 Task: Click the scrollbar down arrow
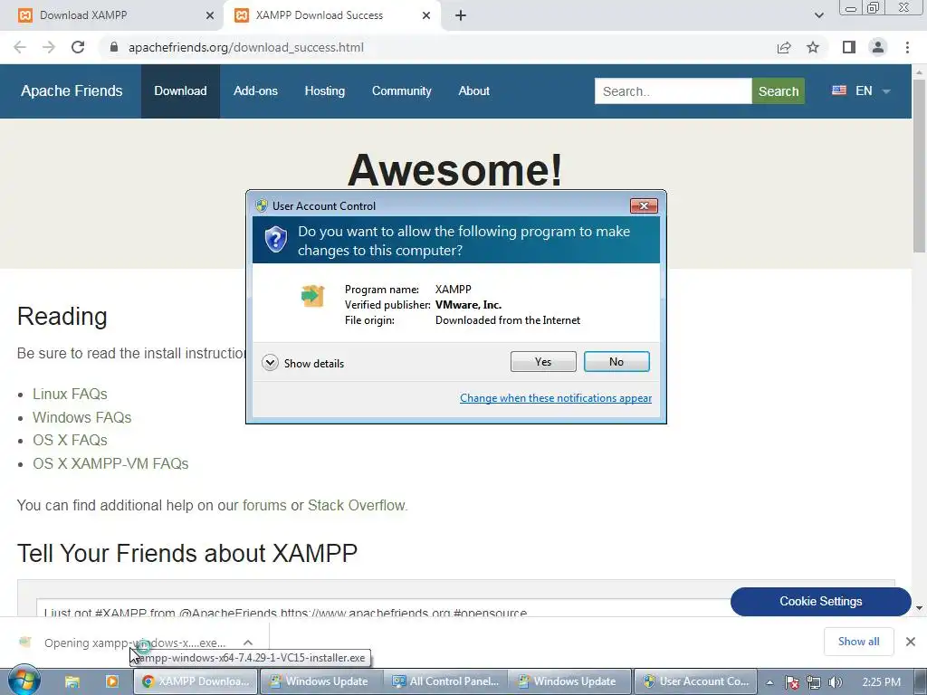coord(919,607)
